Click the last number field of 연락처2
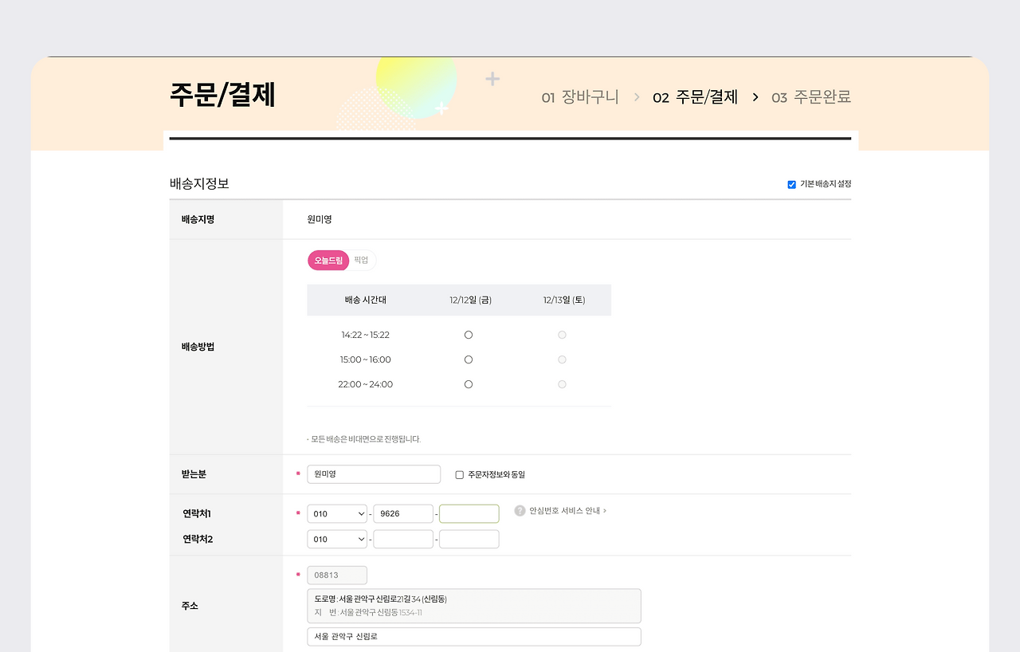This screenshot has height=652, width=1020. click(x=469, y=540)
